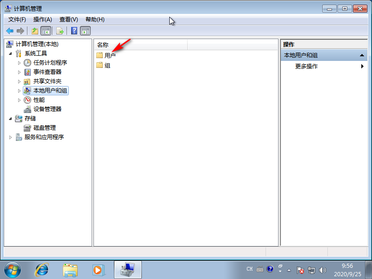Screen dimensions: 372x279
Task: Click the Forward navigation arrow
Action: click(x=21, y=31)
